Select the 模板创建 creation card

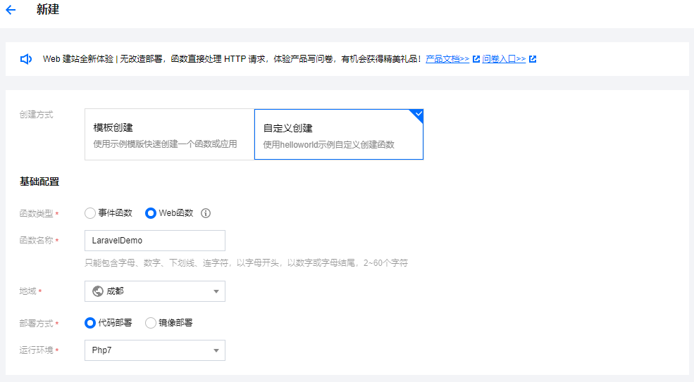coord(170,134)
